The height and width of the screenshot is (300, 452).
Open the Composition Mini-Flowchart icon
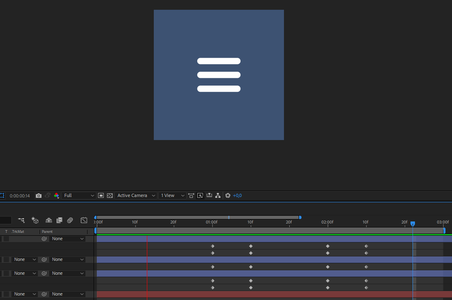point(22,220)
